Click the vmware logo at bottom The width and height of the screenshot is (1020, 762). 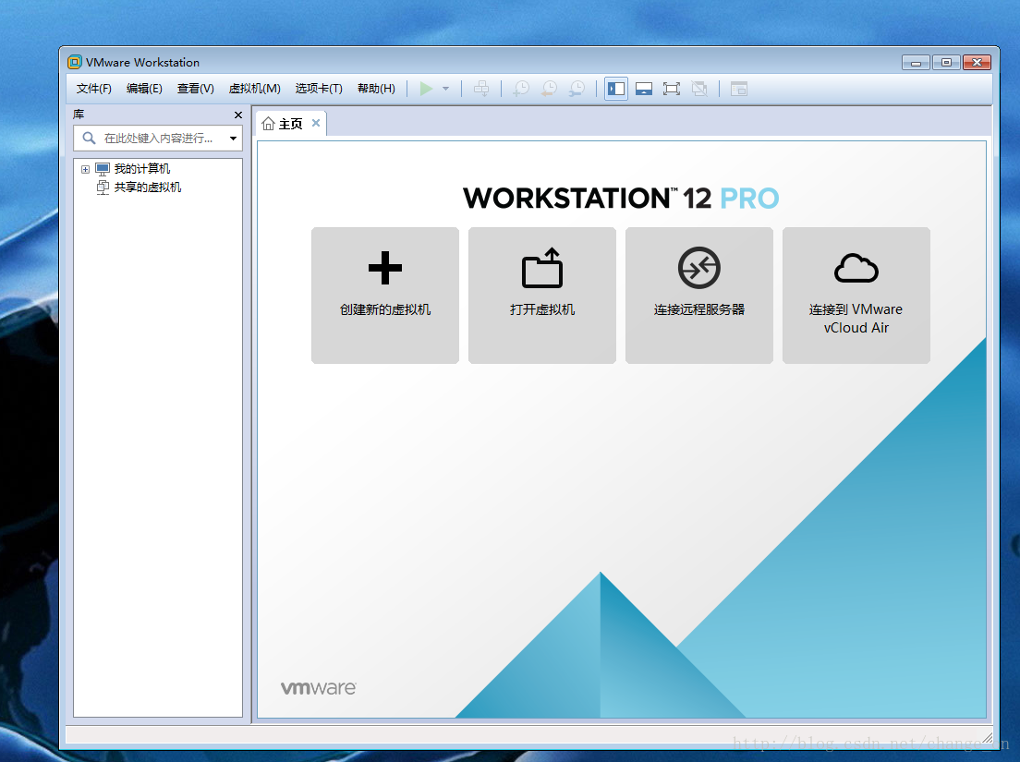click(319, 688)
